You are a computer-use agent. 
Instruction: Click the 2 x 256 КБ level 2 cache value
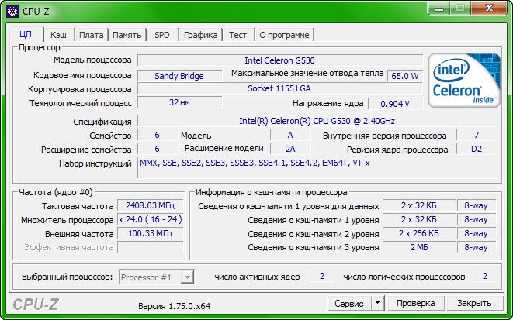click(419, 233)
